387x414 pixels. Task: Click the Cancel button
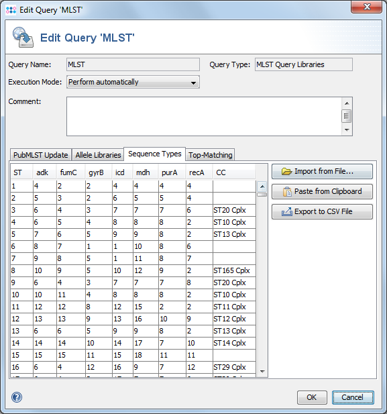[x=353, y=397]
